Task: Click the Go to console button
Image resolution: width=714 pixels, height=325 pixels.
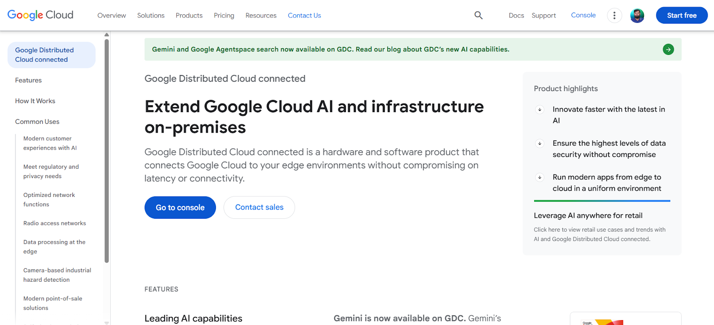Action: pos(180,208)
